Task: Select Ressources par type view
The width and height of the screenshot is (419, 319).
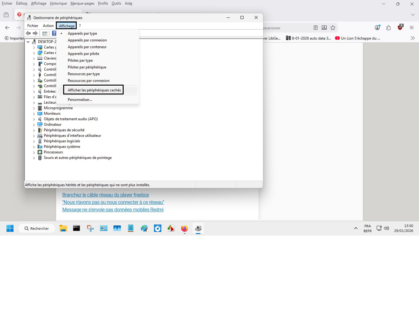Action: point(83,74)
